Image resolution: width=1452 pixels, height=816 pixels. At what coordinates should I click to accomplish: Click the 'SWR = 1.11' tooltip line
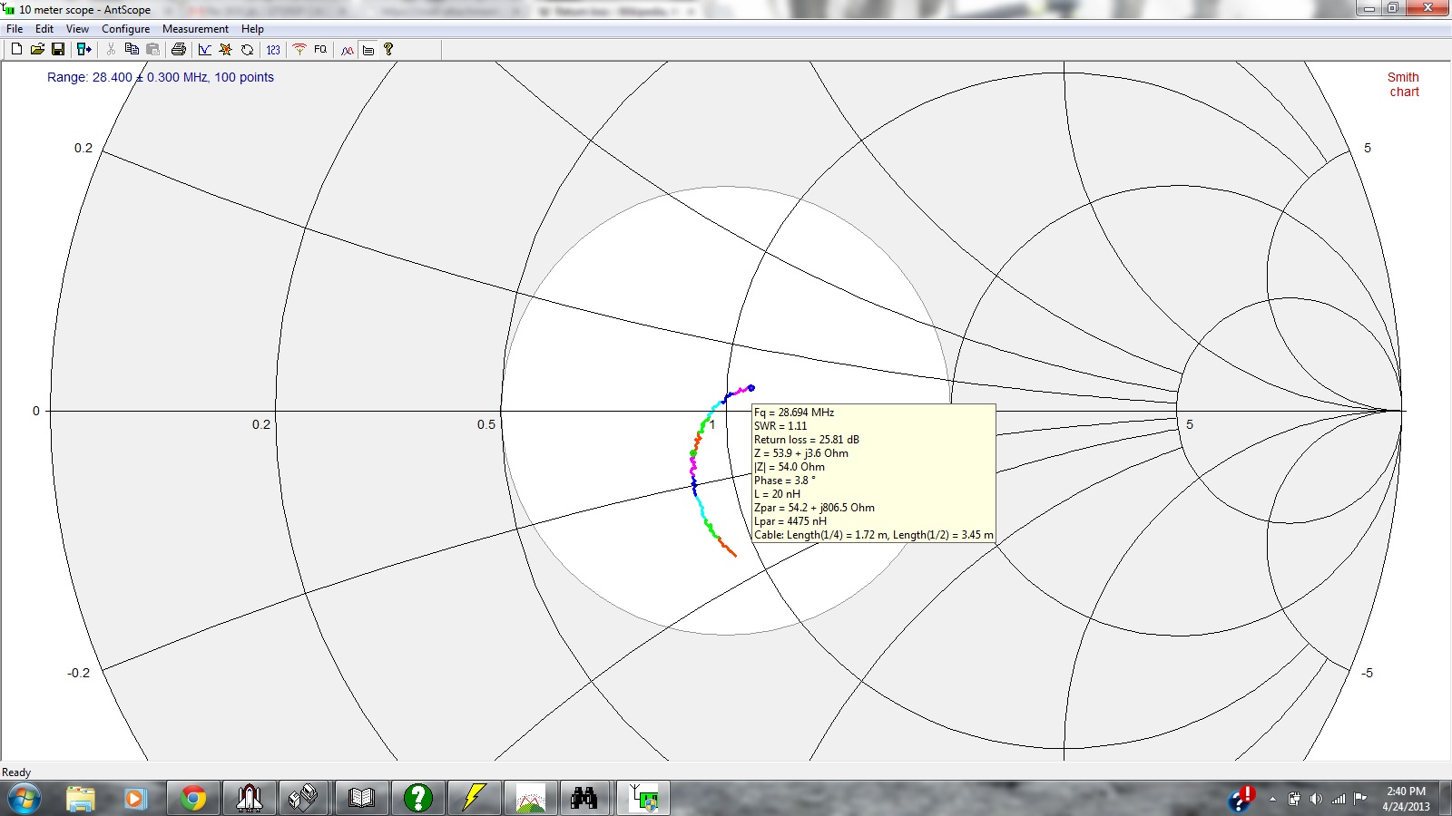pos(780,426)
